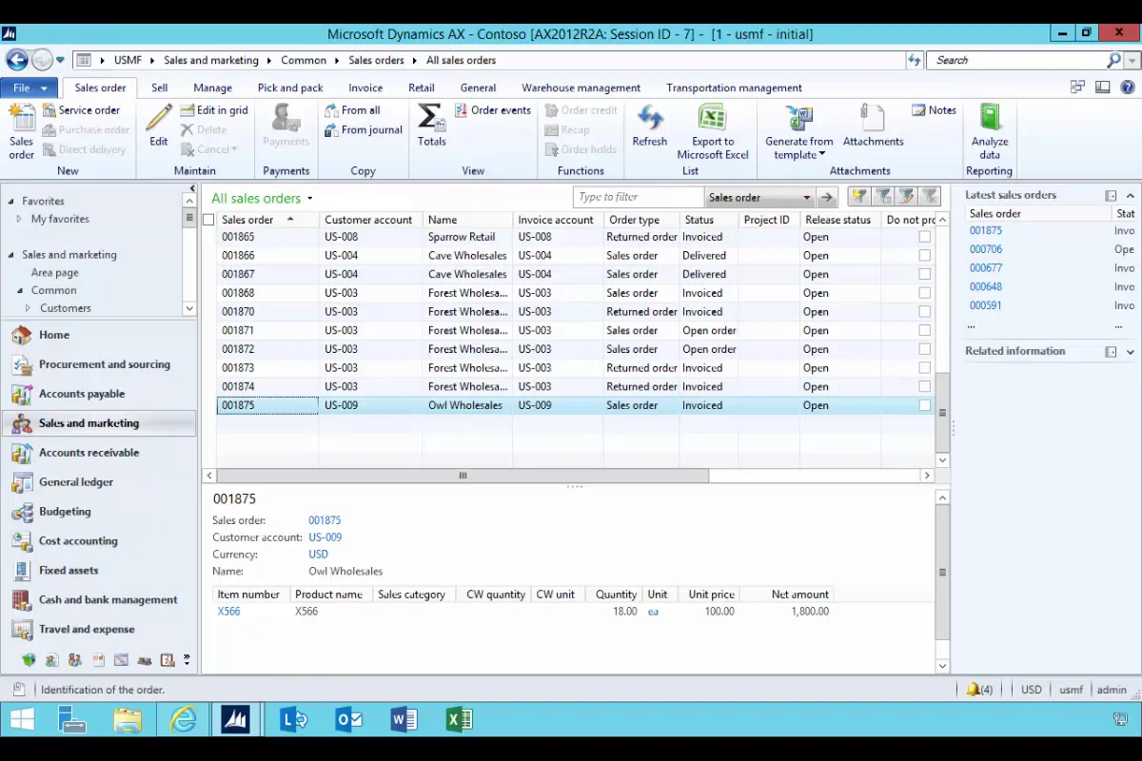Tick Do not process checkbox for 001875
This screenshot has height=761, width=1142.
pyautogui.click(x=924, y=405)
